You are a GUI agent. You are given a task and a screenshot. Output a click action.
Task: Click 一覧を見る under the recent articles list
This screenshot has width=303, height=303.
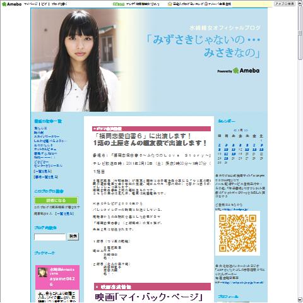click(x=43, y=171)
